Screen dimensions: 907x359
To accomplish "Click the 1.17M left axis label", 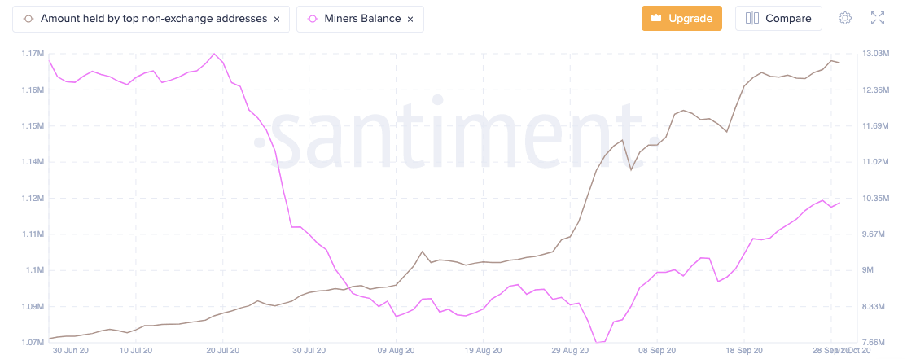I will [32, 54].
